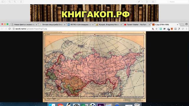
Task: Click the orange square extension icon
Action: (x=172, y=29)
